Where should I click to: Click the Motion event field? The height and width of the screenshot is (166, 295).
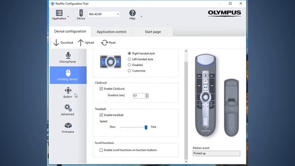216,154
